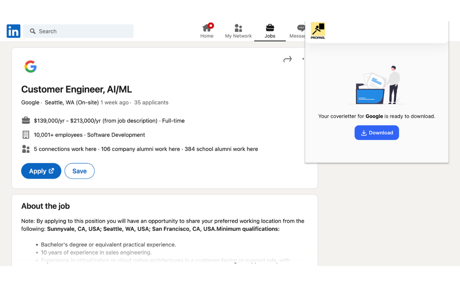Click 10,001+ employees · Software Development text
This screenshot has height=287, width=460.
pos(89,135)
